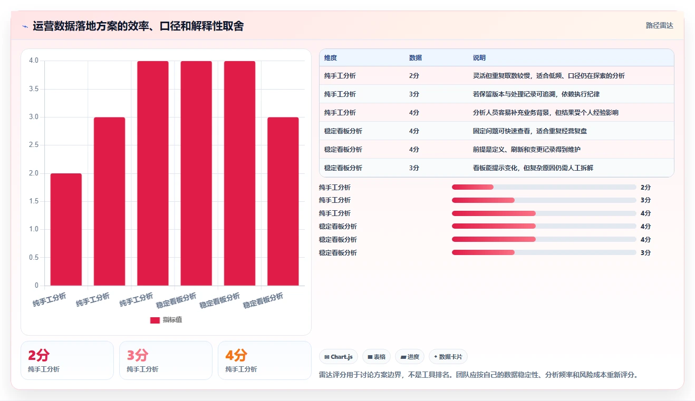695x401 pixels.
Task: Click the 数据 column header
Action: tap(416, 58)
